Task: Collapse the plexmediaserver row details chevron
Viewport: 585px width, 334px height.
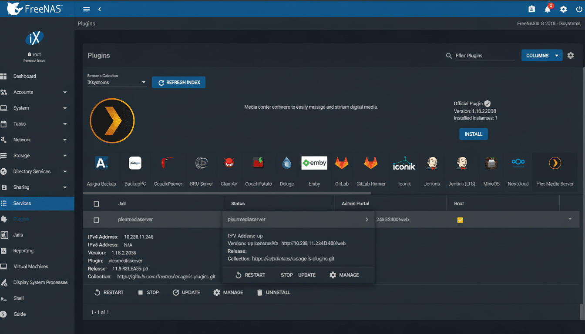Action: coord(570,219)
